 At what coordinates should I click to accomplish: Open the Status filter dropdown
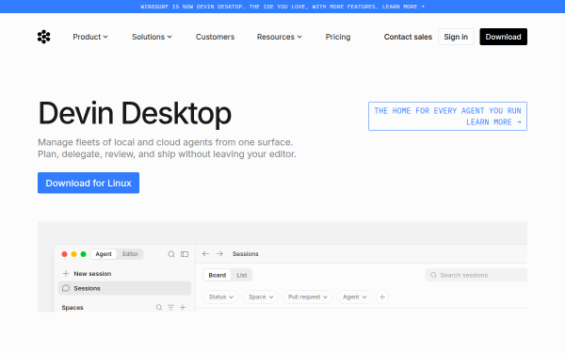pyautogui.click(x=221, y=297)
